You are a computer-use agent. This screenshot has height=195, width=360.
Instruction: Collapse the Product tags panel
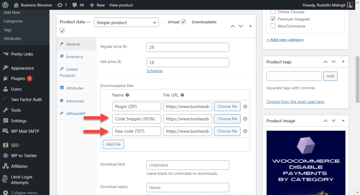(x=343, y=61)
